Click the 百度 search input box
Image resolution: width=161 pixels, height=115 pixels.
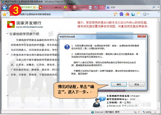coord(130,7)
